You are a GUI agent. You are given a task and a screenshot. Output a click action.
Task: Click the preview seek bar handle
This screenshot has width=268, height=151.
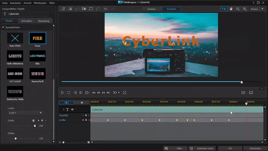pyautogui.click(x=242, y=82)
